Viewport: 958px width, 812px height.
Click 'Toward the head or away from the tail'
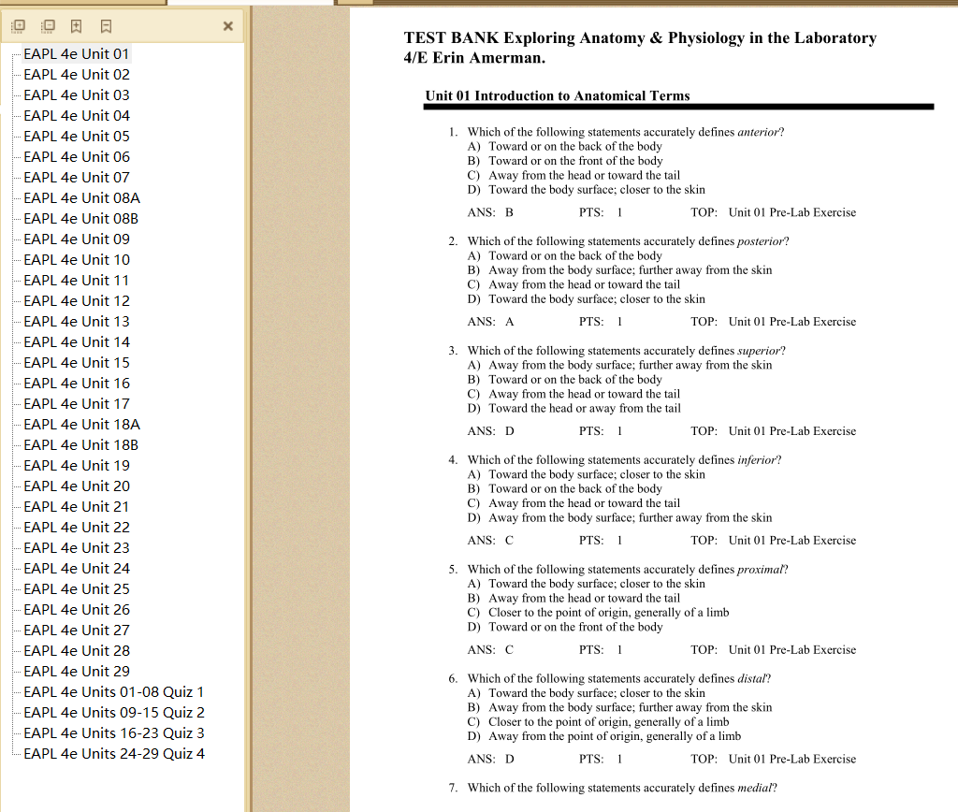pyautogui.click(x=585, y=408)
